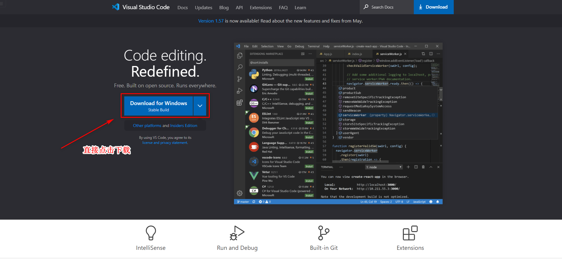Open Extensions in the top navigation

pos(261,7)
